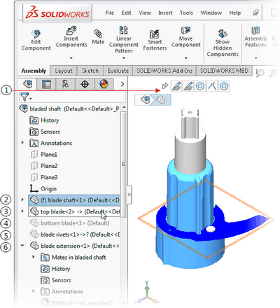Open the DisplayManager color-ball tab
The image size is (280, 308).
[104, 84]
